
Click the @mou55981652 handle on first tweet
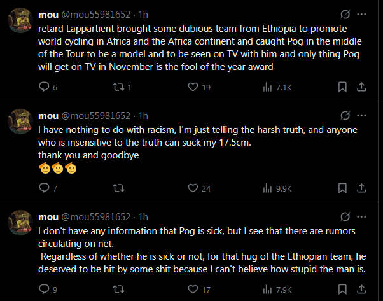tap(95, 14)
